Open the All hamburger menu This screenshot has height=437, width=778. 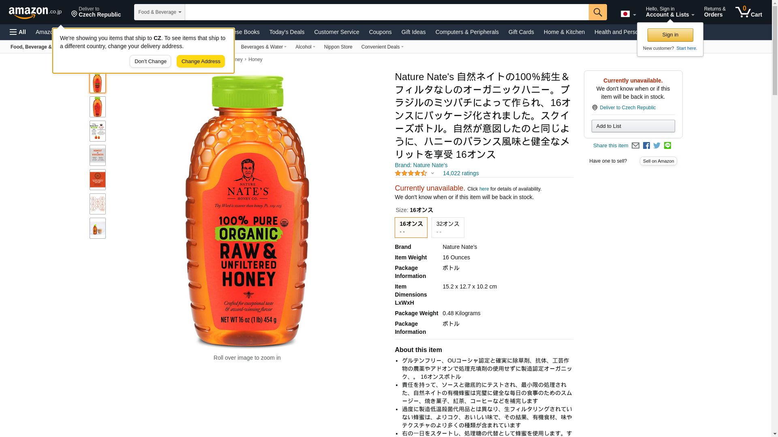(x=18, y=32)
